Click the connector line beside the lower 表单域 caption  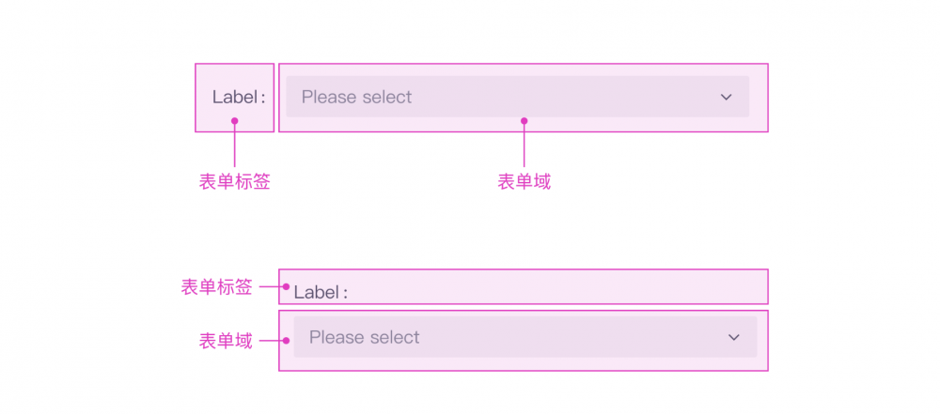270,341
